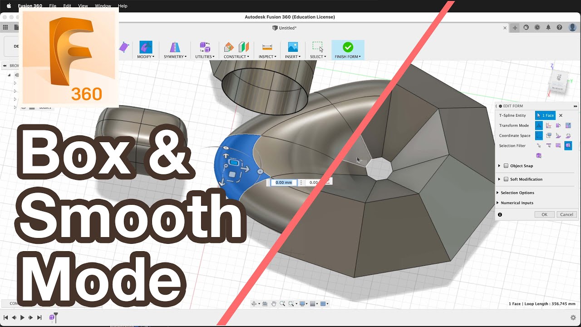Image resolution: width=581 pixels, height=327 pixels.
Task: Click the Symmetry mirror icon
Action: (175, 47)
